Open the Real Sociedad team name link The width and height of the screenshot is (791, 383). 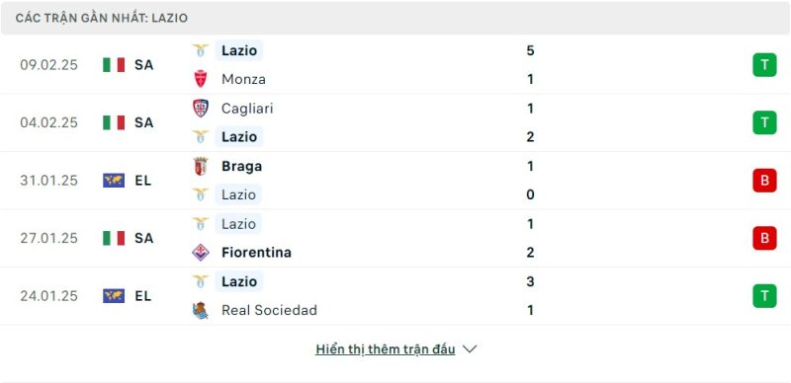[269, 310]
